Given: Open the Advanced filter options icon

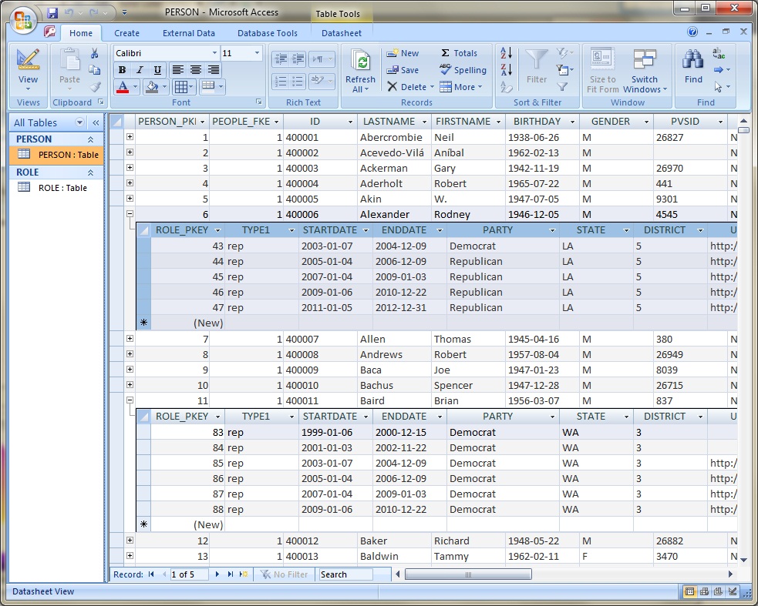Looking at the screenshot, I should pos(564,71).
